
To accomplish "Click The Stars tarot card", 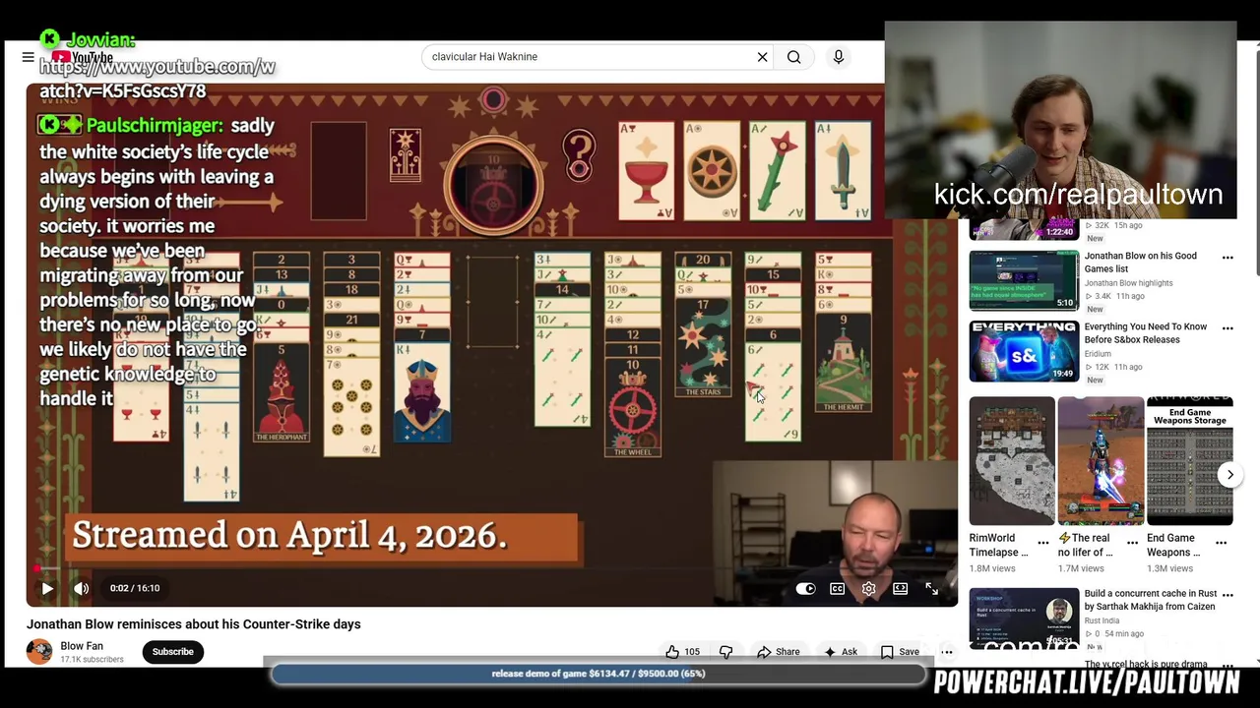I will pyautogui.click(x=703, y=347).
